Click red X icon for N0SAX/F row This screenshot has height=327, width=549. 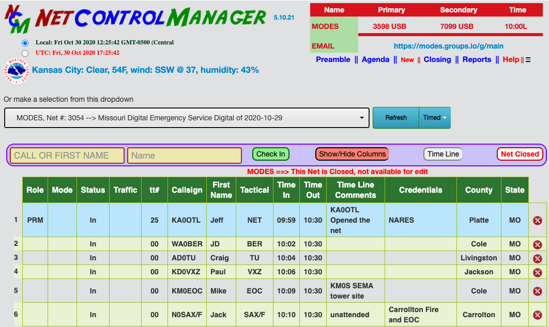[538, 315]
